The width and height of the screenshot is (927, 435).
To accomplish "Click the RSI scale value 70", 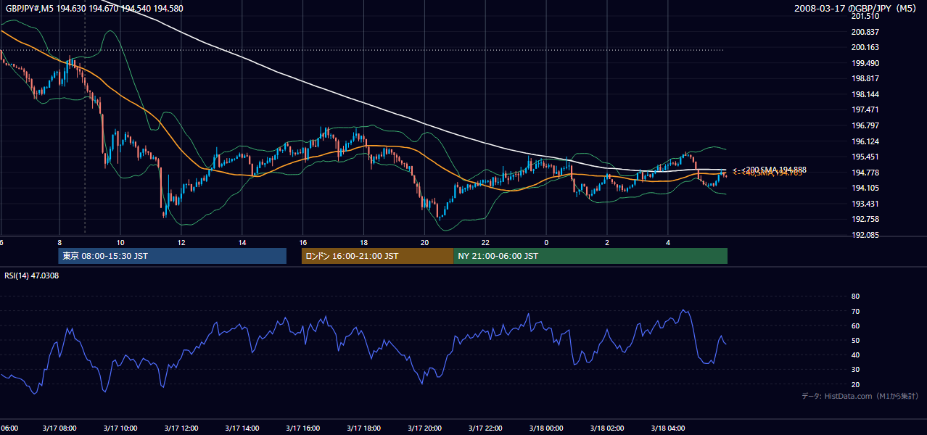I will coord(855,311).
